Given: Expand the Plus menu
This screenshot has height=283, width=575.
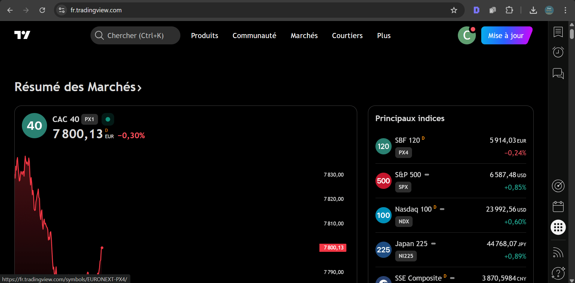Looking at the screenshot, I should (x=384, y=36).
